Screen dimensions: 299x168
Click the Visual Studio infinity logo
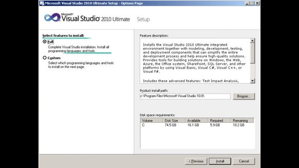tap(52, 17)
